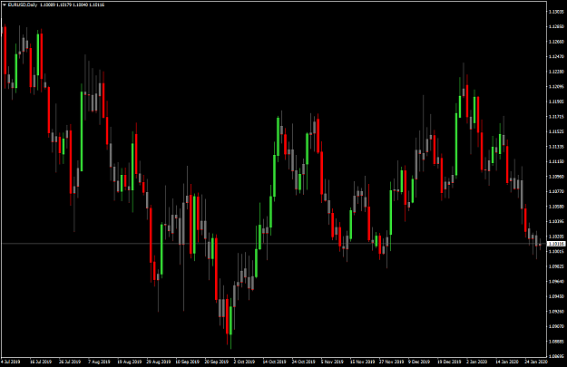
Task: Click the 15 Nov 2019 date label
Action: point(362,362)
